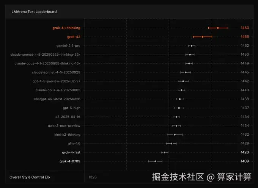Viewport: 258px width, 188px height.
Task: Select the grok-4.1-thinking model label
Action: [x=66, y=28]
